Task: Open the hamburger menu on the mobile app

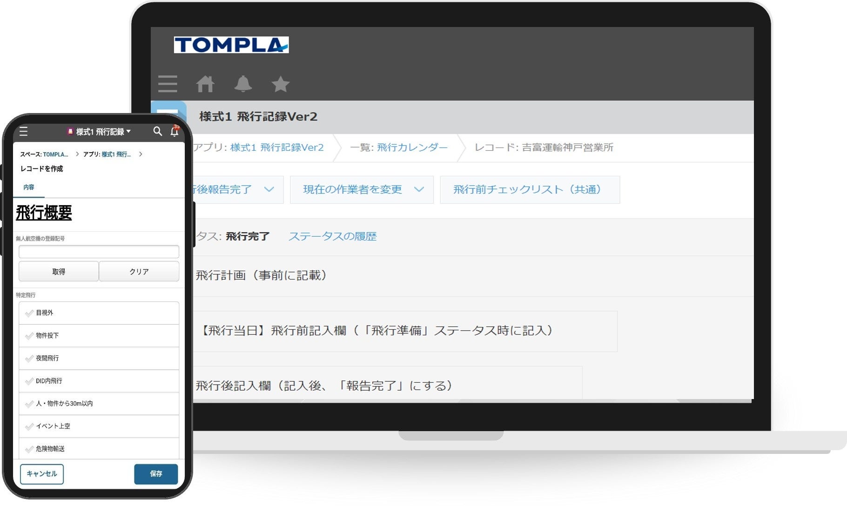Action: coord(24,132)
